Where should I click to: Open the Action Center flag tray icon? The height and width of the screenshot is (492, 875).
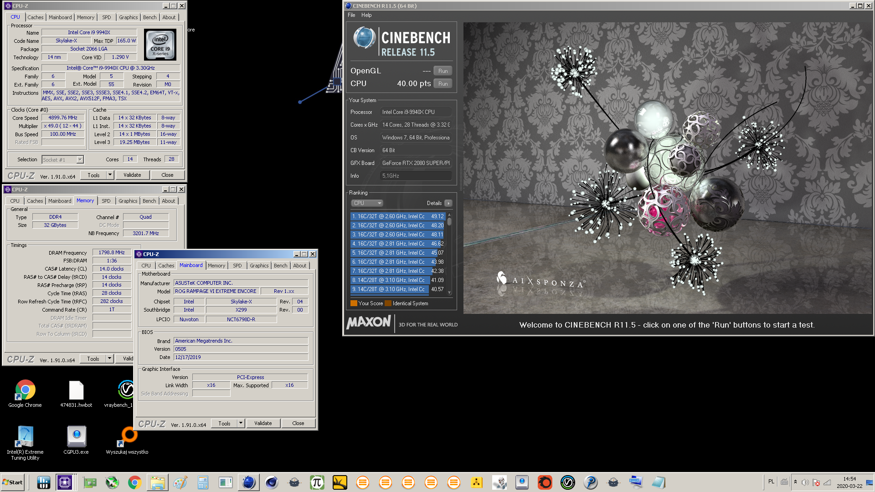point(816,482)
